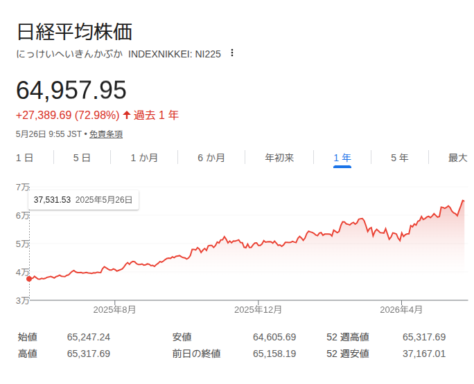Click the 7万 y-axis label

point(23,188)
